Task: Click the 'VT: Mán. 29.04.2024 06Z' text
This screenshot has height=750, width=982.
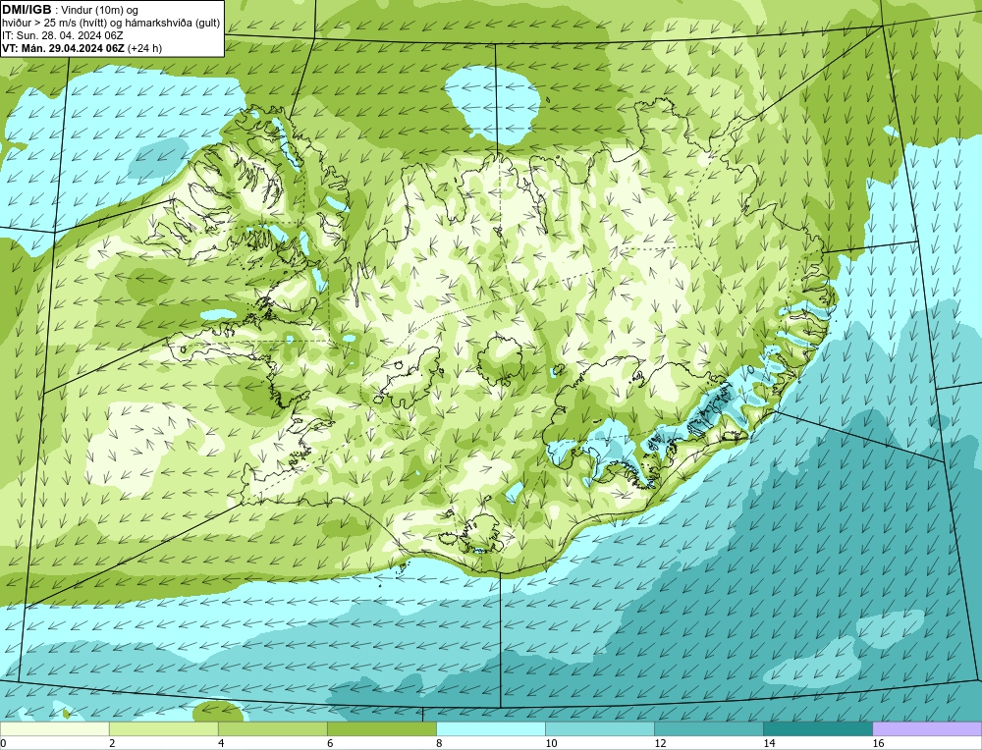Action: point(63,48)
